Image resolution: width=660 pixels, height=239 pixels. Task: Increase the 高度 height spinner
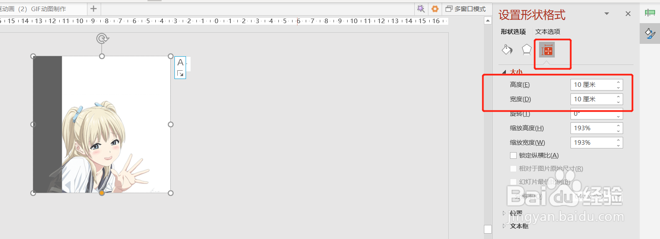pos(619,82)
